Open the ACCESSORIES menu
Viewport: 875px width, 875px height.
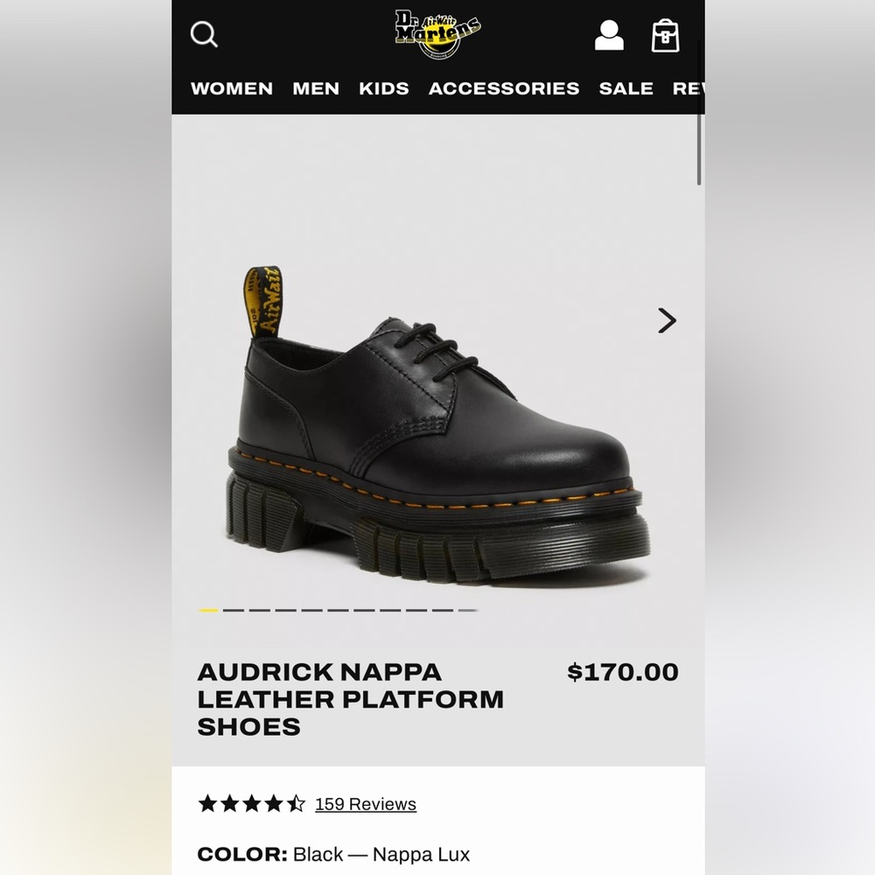pyautogui.click(x=504, y=88)
